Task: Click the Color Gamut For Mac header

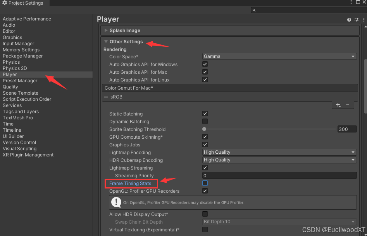Action: point(230,88)
